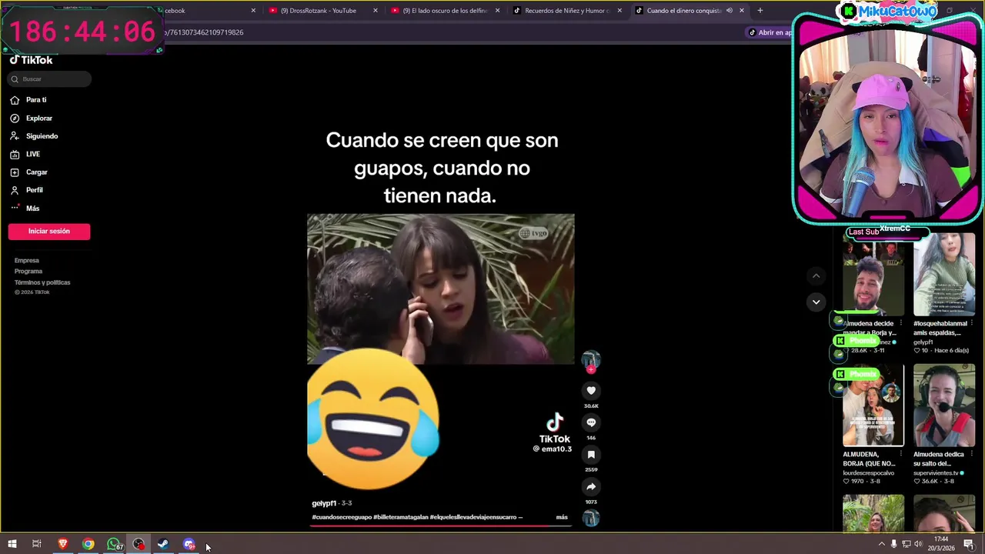
Task: Mute the Cuando el dinero tab audio
Action: [x=729, y=11]
